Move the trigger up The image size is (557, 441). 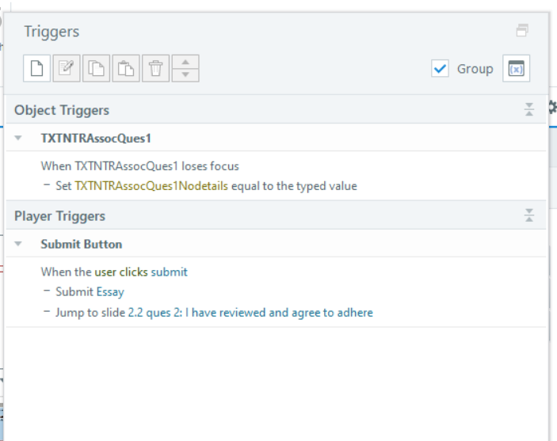tap(185, 63)
